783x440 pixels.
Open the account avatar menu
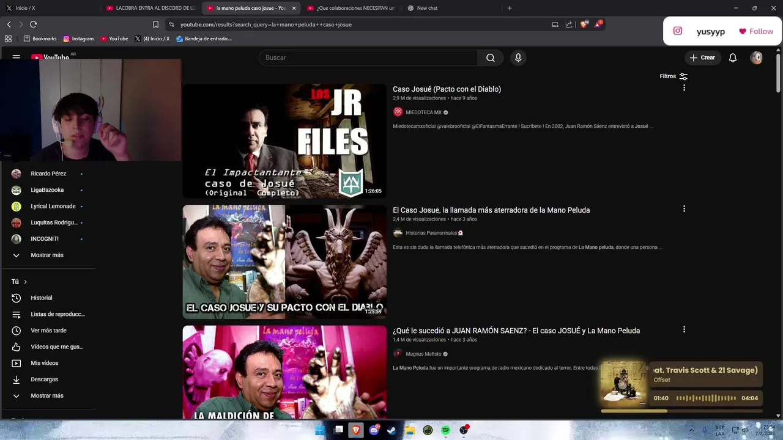pos(757,57)
